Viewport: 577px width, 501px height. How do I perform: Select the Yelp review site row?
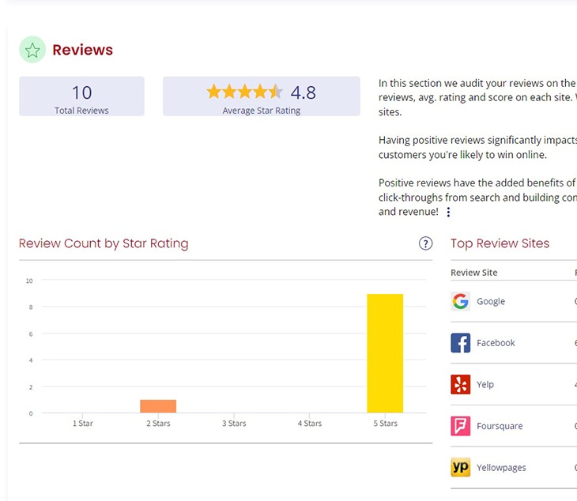(485, 385)
